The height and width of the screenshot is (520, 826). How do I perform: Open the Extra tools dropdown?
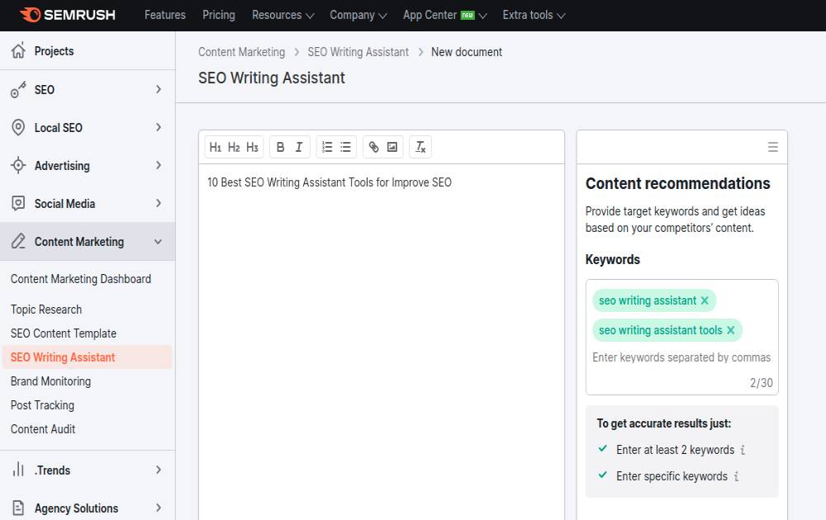pos(534,15)
